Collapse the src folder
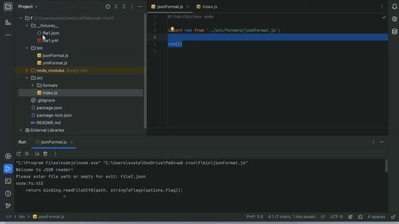This screenshot has width=399, height=224. [x=27, y=78]
